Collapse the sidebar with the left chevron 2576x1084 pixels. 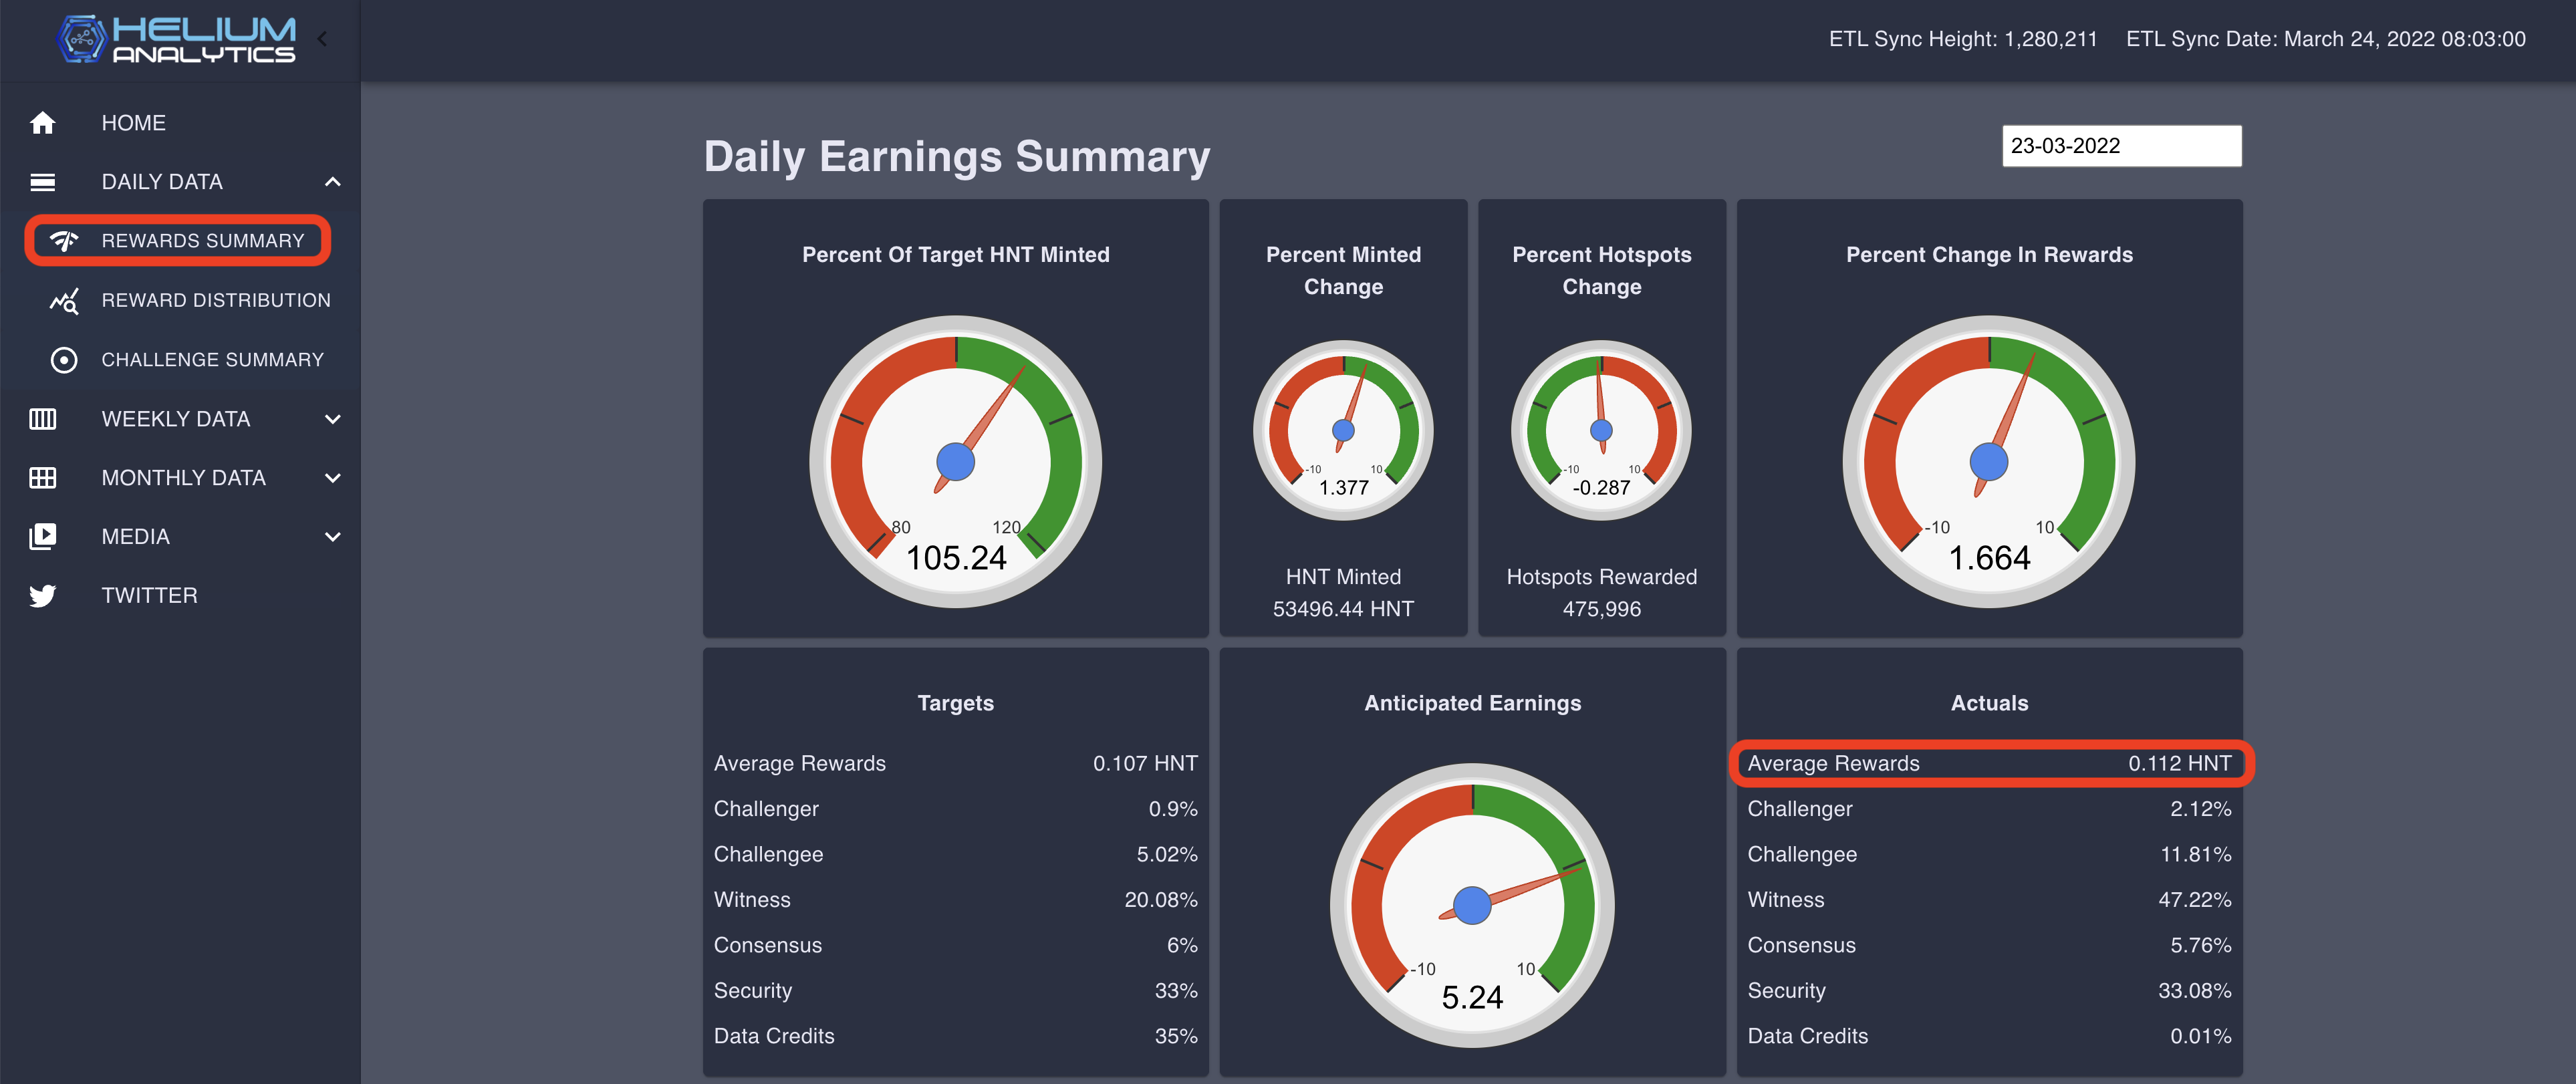coord(322,39)
